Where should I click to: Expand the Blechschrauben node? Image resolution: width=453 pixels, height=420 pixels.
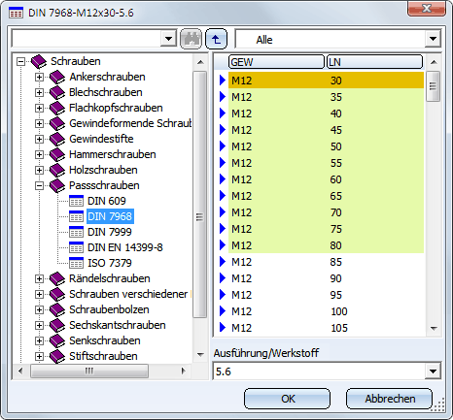coord(39,92)
